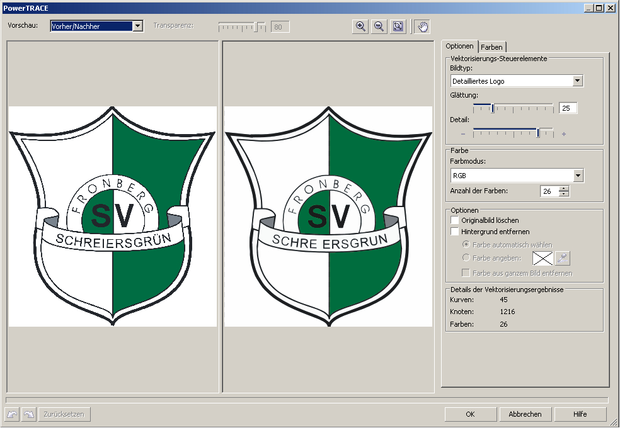
Task: Enable Hintergrund entfernen checkbox
Action: click(455, 232)
